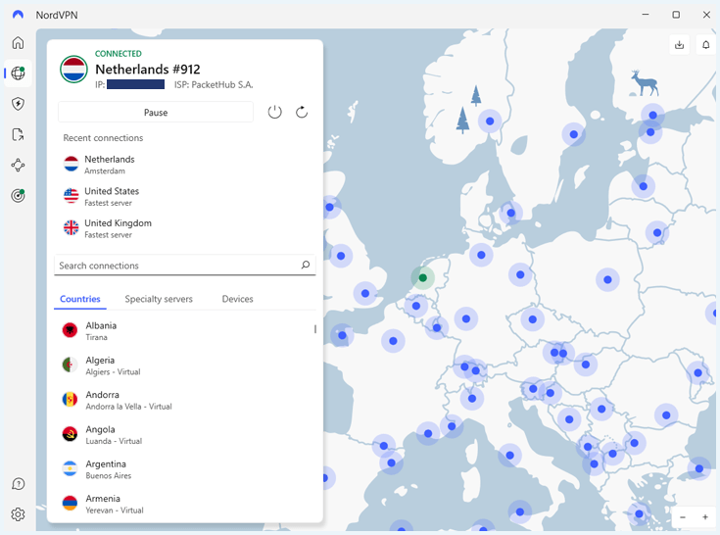Open the Meshnet sidebar icon
720x535 pixels.
click(x=18, y=166)
